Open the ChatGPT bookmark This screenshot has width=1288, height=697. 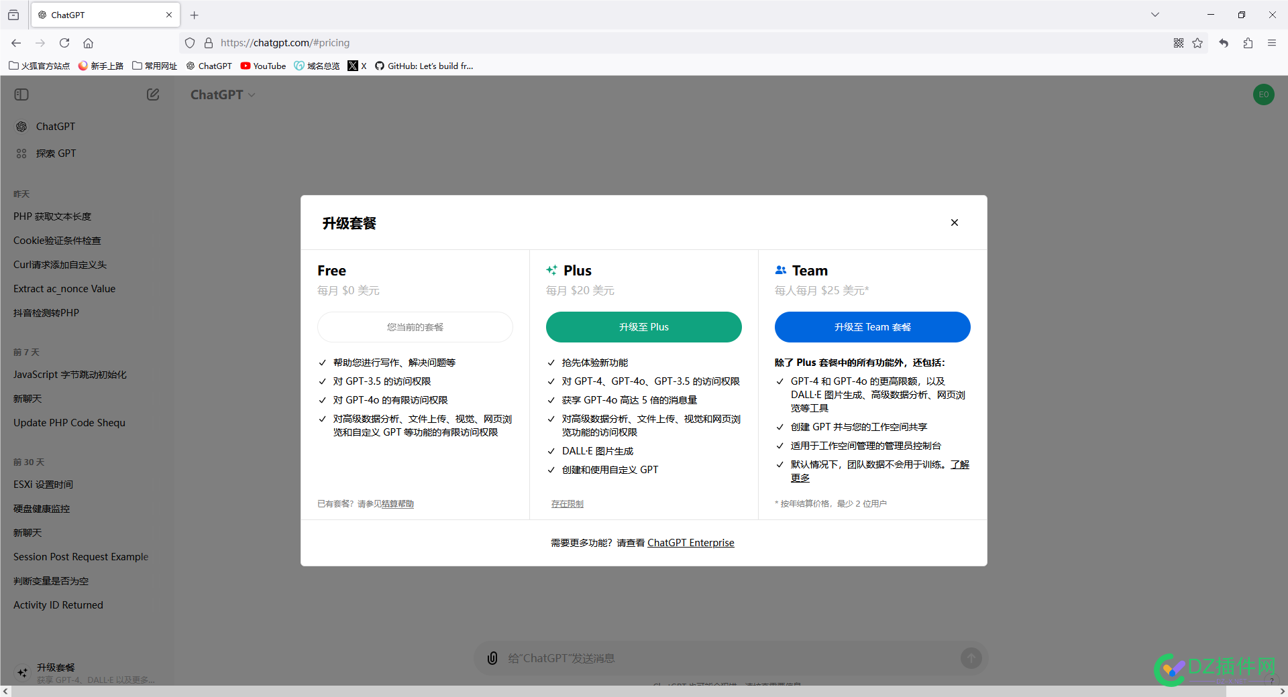209,66
